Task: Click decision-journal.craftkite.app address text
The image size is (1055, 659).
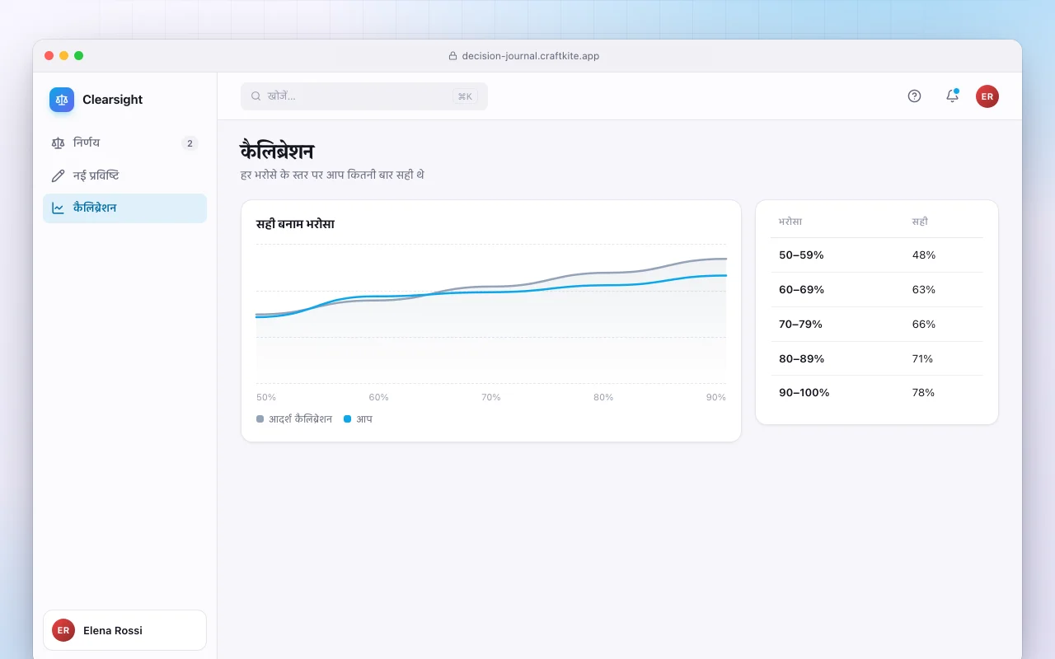Action: (531, 56)
